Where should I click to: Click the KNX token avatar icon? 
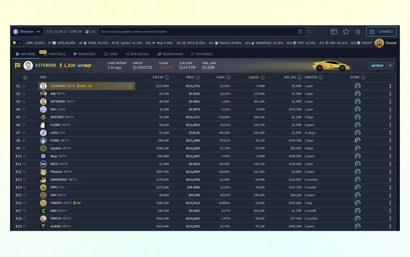(43, 211)
